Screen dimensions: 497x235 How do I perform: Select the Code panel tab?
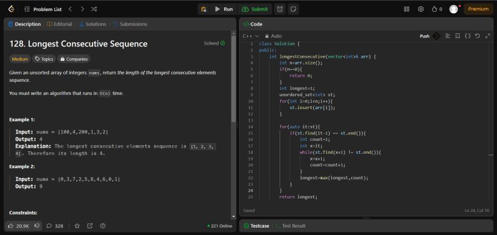pos(253,24)
